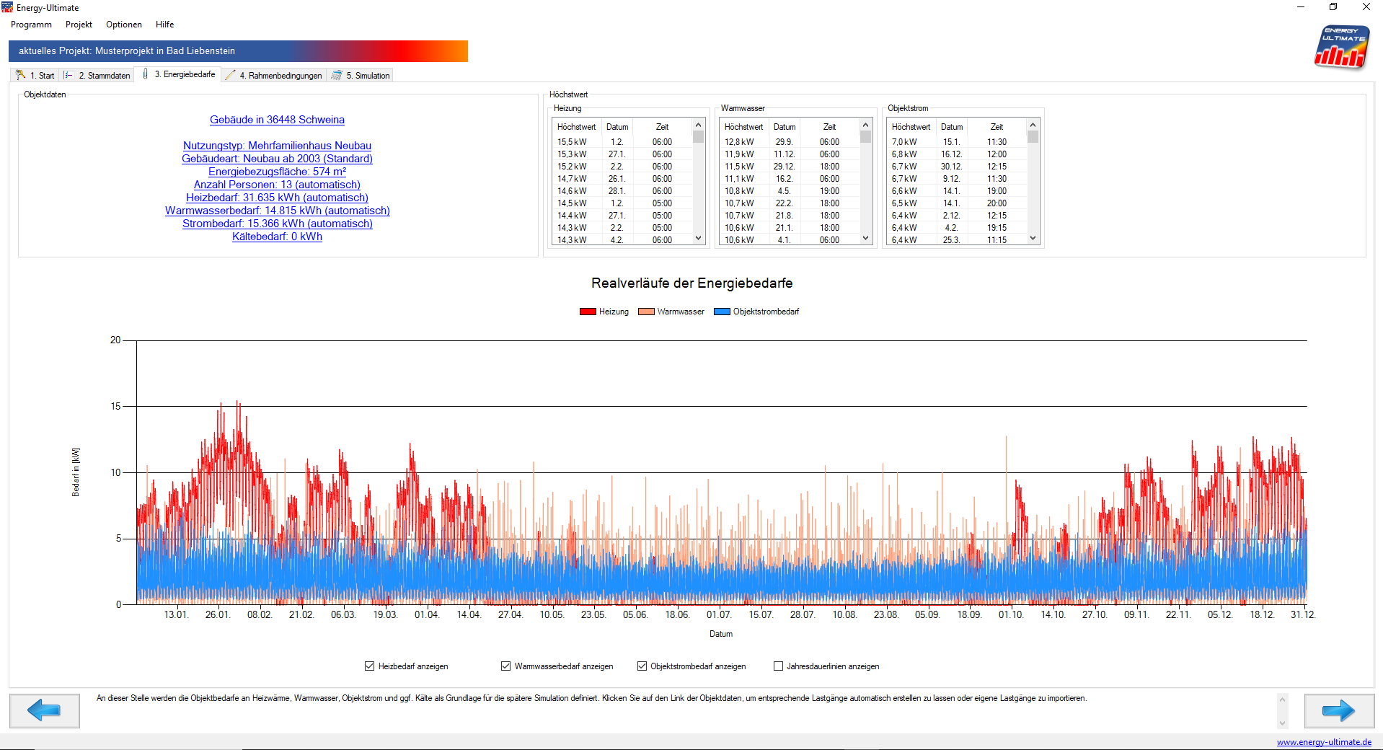Enable Jahresdauerlinien anzeigen checkbox
Screen dimensions: 1383x750
778,666
